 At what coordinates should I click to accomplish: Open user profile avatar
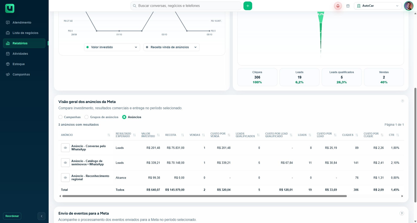coord(408,6)
